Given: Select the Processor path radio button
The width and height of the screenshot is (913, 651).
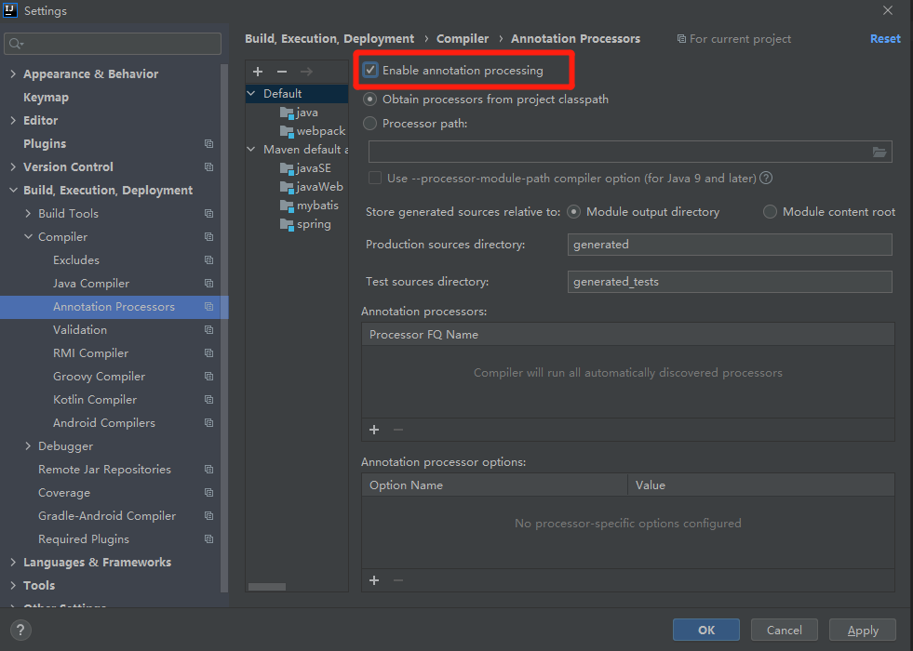Looking at the screenshot, I should [x=369, y=124].
